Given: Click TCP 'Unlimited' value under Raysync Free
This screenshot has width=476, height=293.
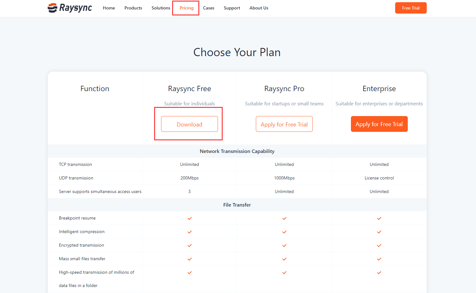Looking at the screenshot, I should click(190, 164).
